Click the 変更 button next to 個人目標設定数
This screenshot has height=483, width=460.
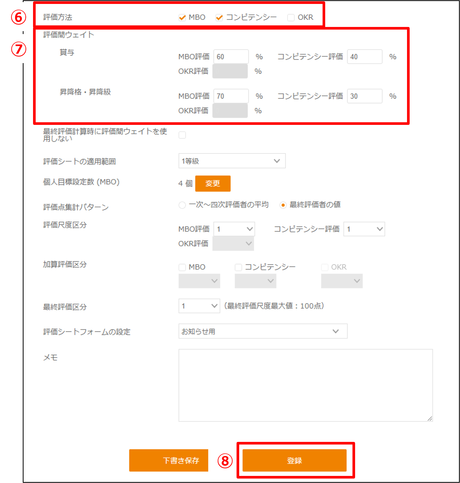213,184
